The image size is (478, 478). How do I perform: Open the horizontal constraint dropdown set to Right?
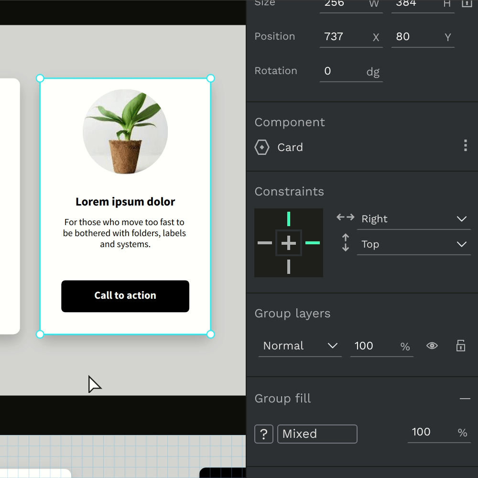[x=413, y=219]
